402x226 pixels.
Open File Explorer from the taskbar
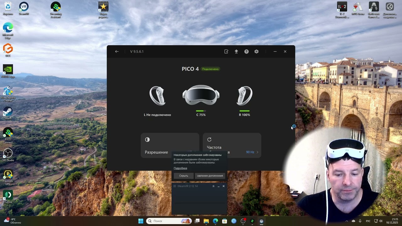tap(206, 221)
